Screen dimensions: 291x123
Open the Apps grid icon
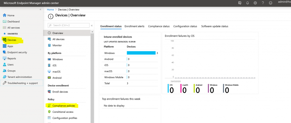(5, 46)
